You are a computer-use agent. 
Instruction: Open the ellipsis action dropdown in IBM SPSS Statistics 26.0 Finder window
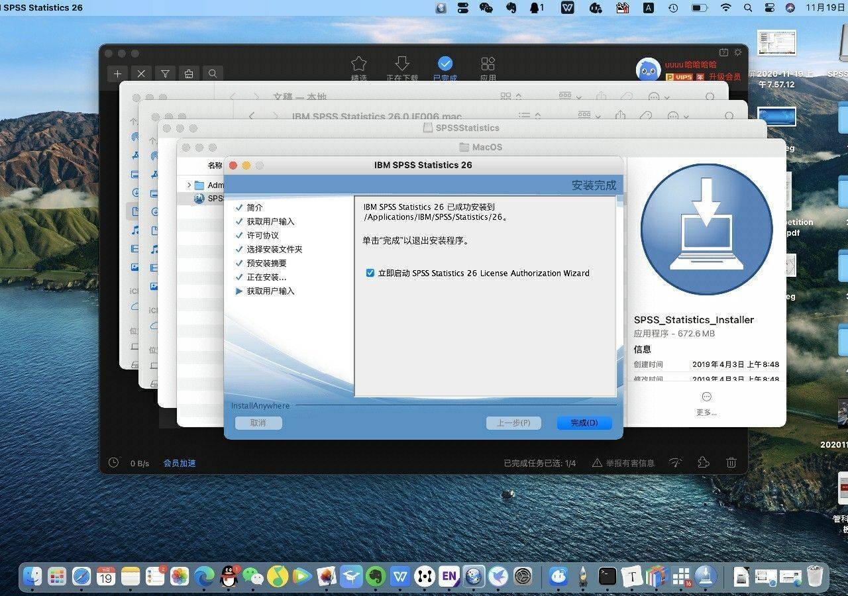678,116
